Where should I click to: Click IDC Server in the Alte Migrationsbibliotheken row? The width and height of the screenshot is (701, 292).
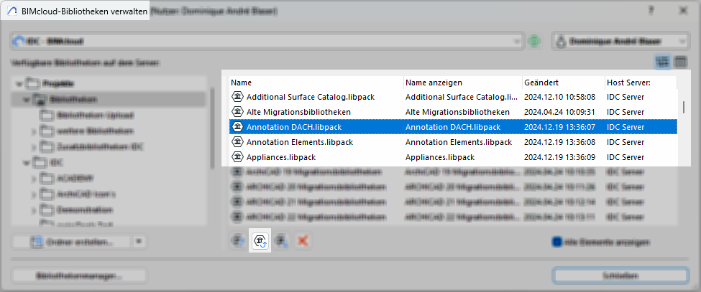[x=626, y=112]
